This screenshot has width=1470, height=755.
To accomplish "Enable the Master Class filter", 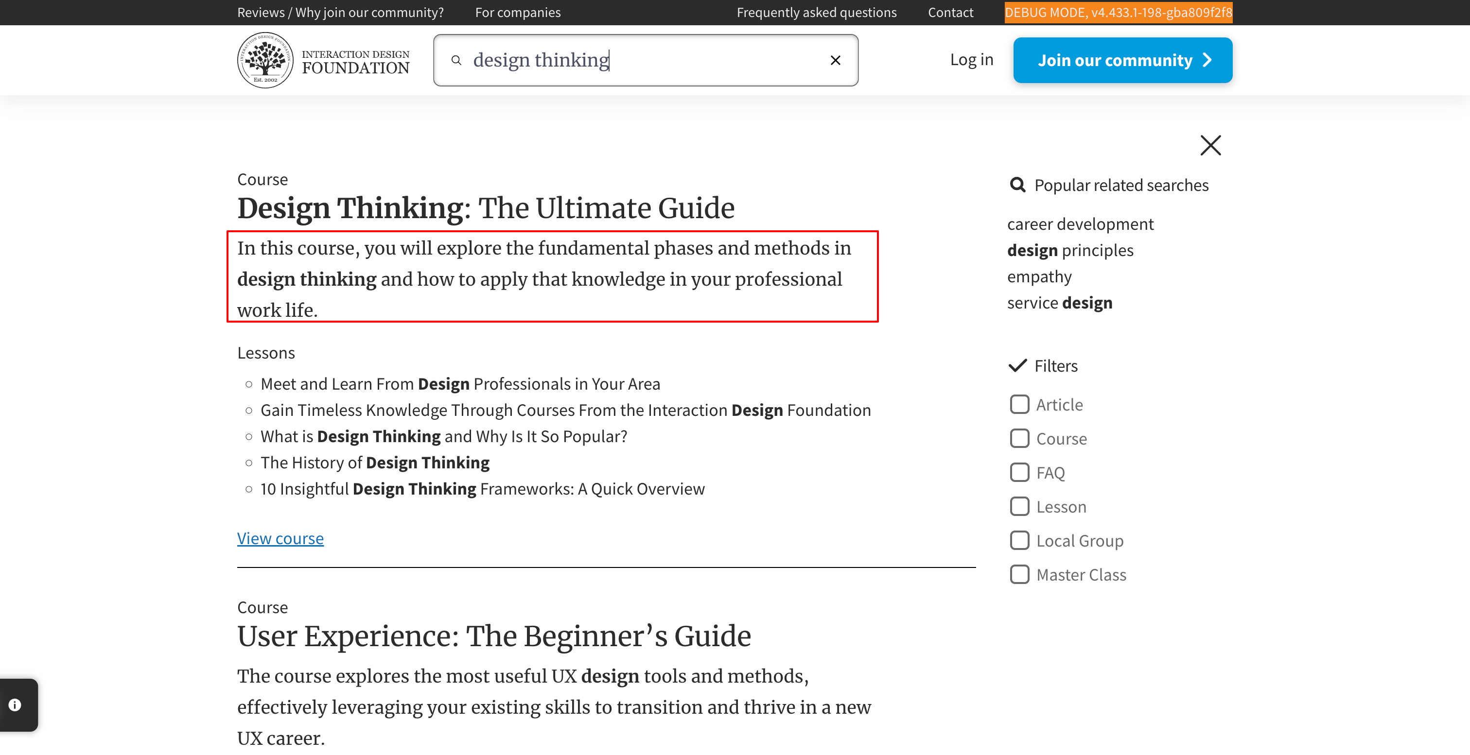I will pyautogui.click(x=1019, y=574).
